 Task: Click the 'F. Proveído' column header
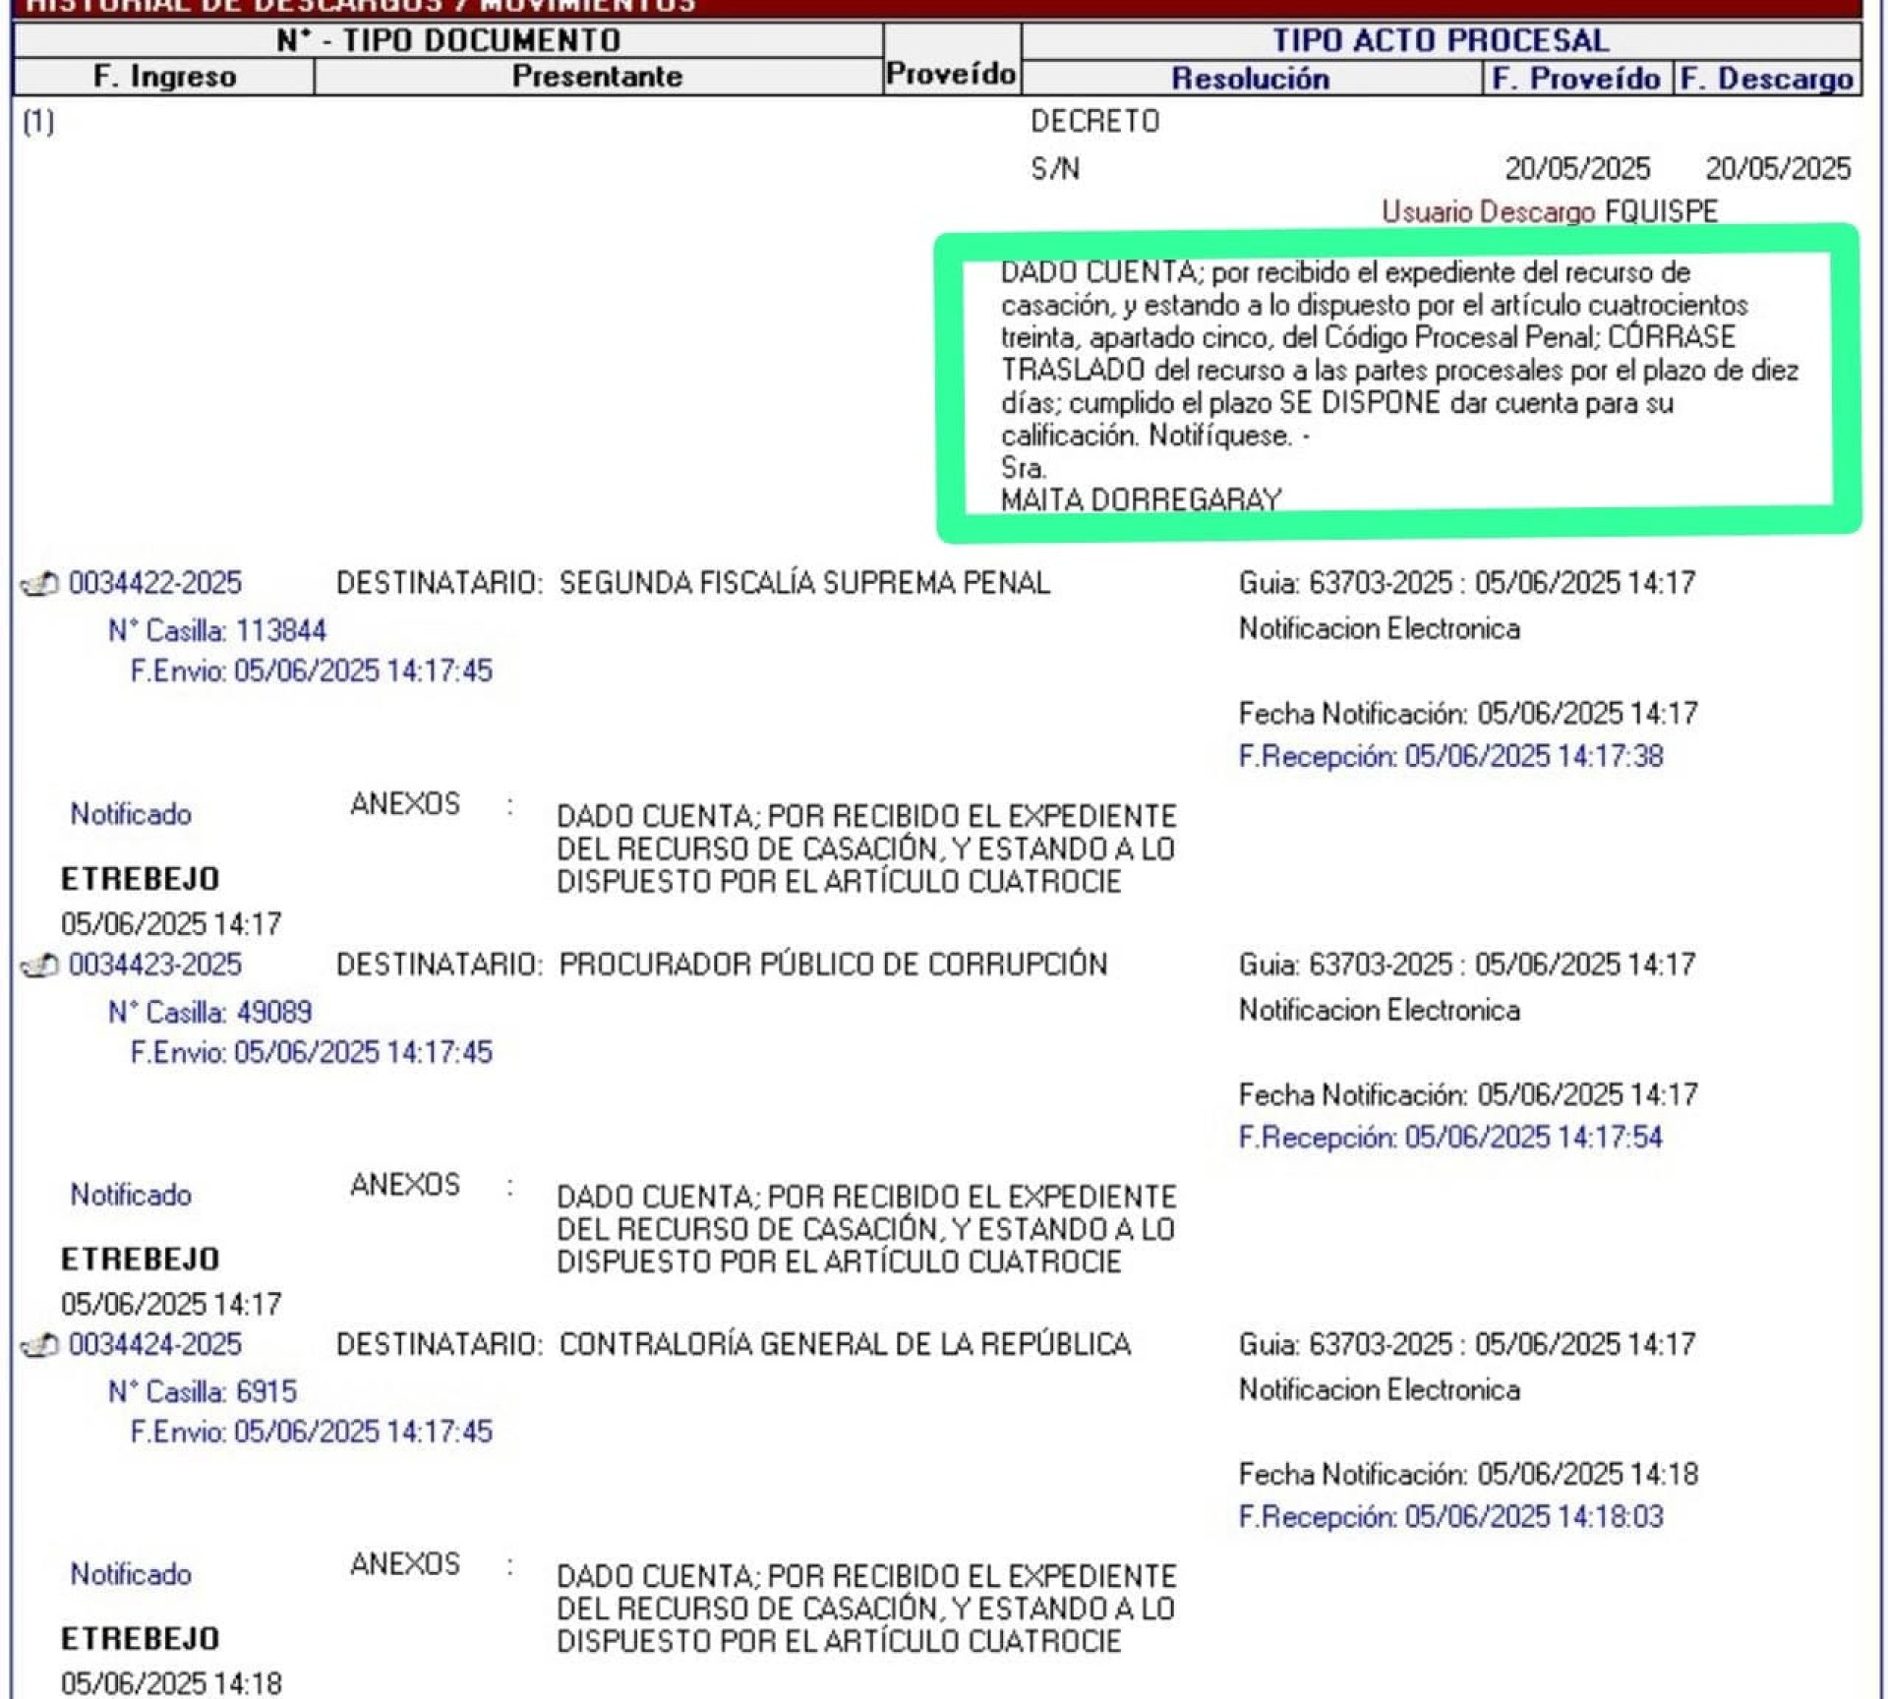coord(1576,78)
